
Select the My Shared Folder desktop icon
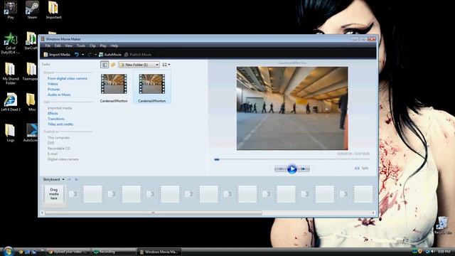pos(11,73)
